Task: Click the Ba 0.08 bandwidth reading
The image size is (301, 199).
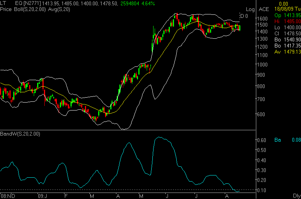Action: [288, 140]
